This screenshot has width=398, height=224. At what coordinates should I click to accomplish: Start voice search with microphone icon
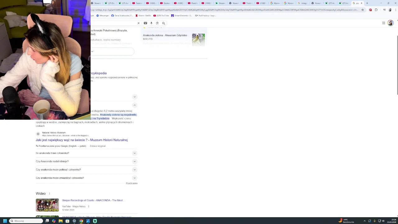tap(151, 23)
